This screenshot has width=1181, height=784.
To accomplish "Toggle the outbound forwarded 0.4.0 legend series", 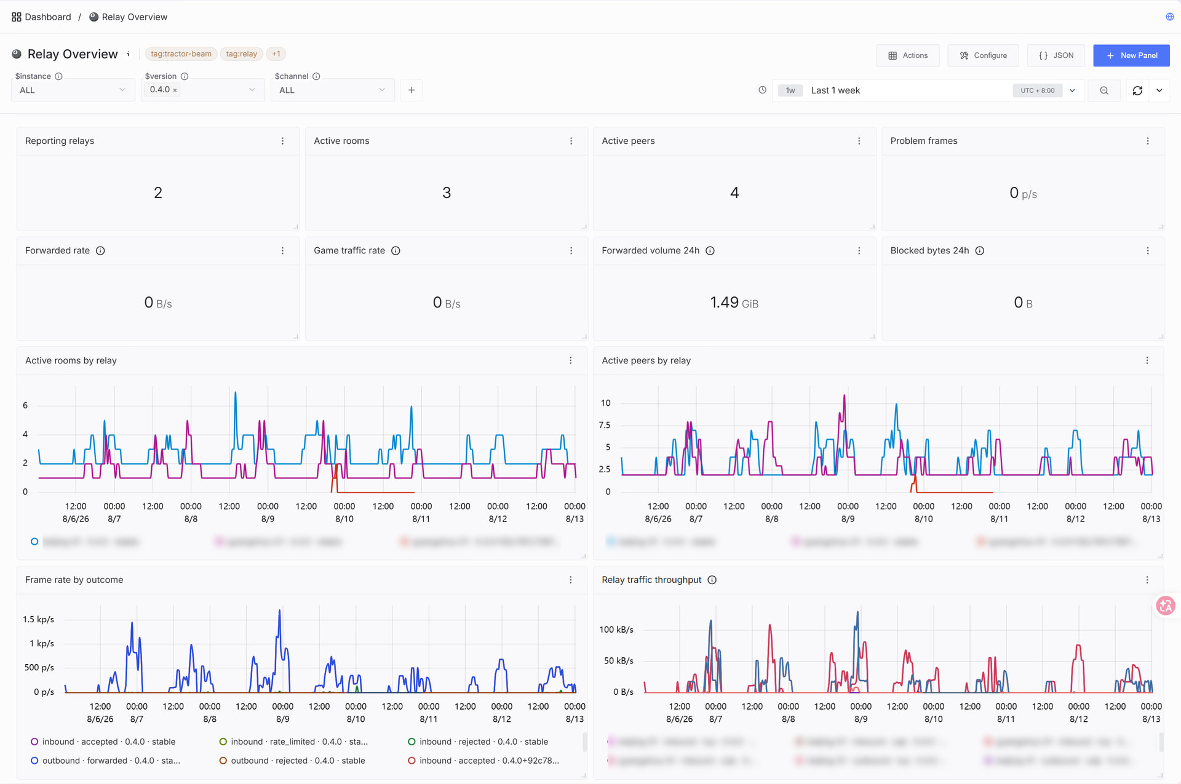I will [105, 761].
